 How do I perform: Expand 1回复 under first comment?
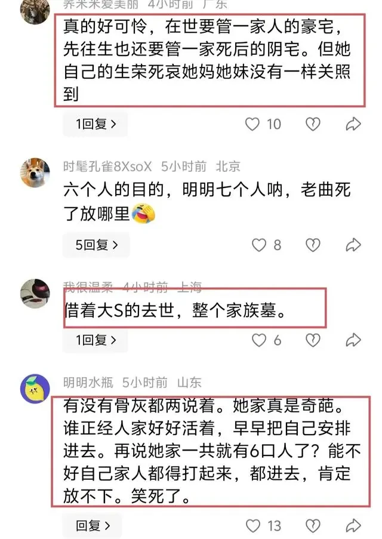[x=95, y=124]
